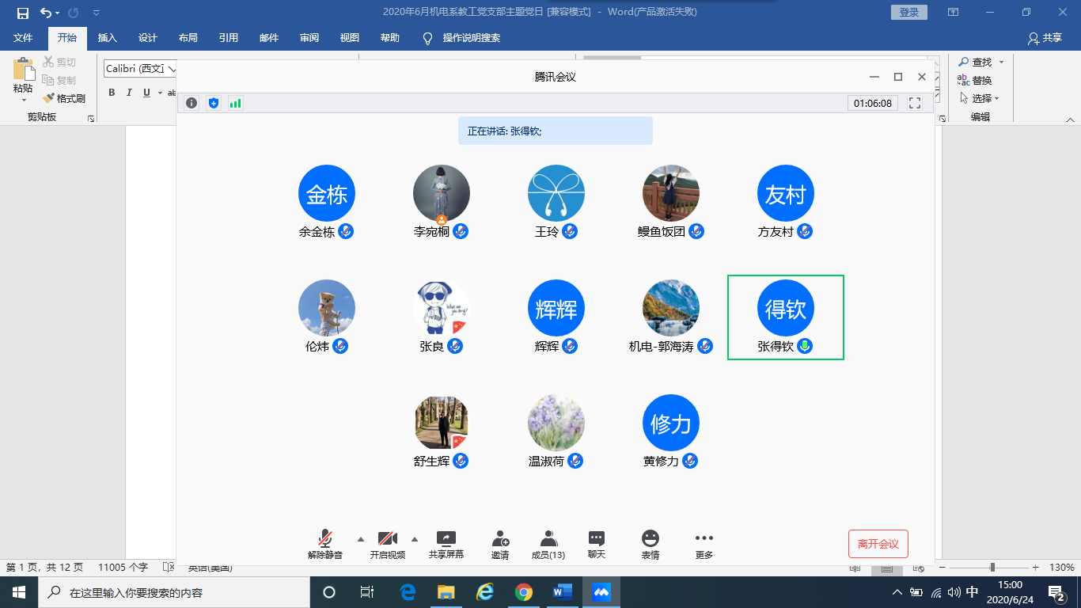Click the Share Screen (共享屏幕) icon

point(446,539)
